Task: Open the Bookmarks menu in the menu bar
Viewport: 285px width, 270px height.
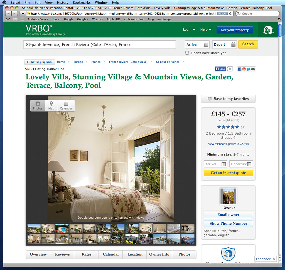Action: (82, 3)
